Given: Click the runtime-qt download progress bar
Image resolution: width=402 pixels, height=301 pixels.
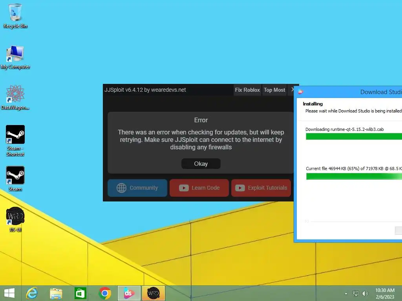Looking at the screenshot, I should (x=354, y=136).
